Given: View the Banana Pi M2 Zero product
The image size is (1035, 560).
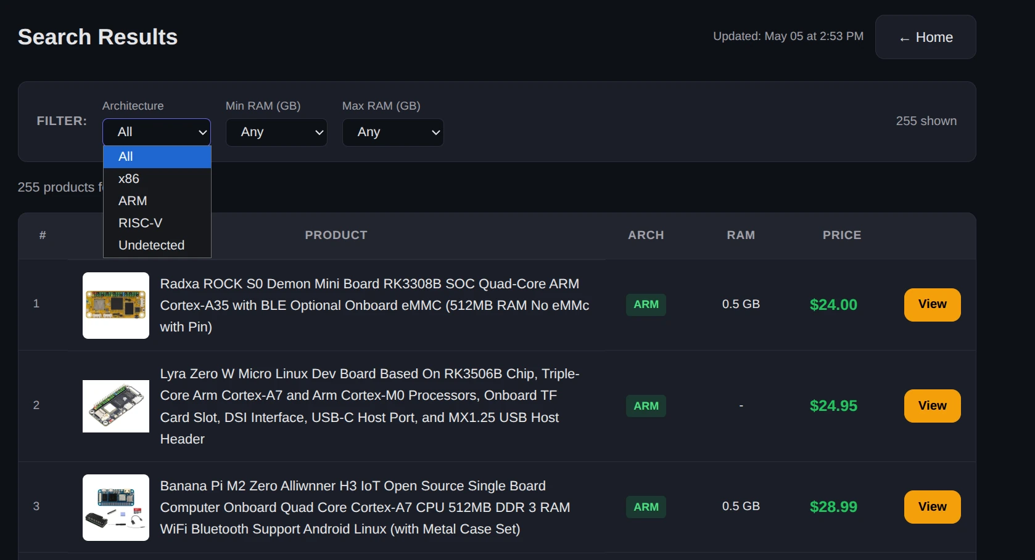Looking at the screenshot, I should click(932, 507).
